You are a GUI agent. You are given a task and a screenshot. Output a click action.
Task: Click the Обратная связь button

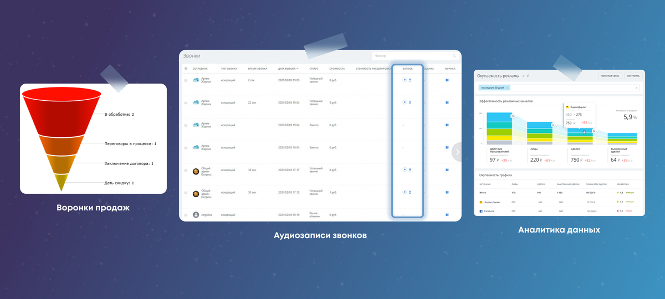pyautogui.click(x=610, y=75)
